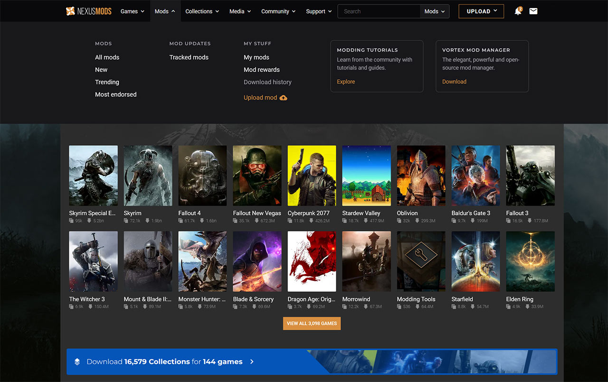Screen dimensions: 608x382
Task: Open the UPLOAD button dropdown
Action: pyautogui.click(x=481, y=11)
